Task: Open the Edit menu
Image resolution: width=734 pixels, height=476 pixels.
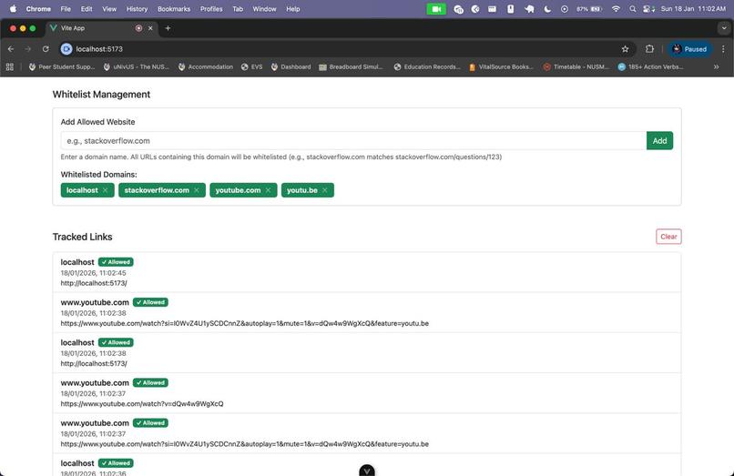Action: [x=87, y=9]
